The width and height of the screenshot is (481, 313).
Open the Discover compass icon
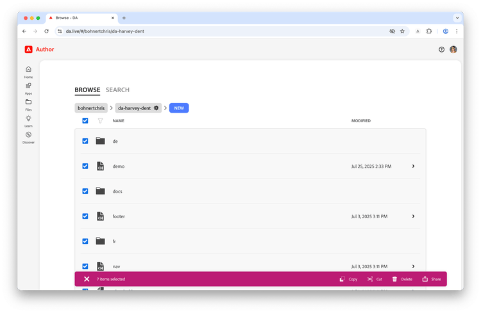(28, 135)
